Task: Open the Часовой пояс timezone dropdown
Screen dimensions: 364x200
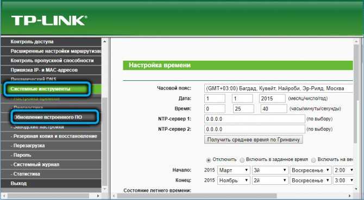Action: pos(279,88)
